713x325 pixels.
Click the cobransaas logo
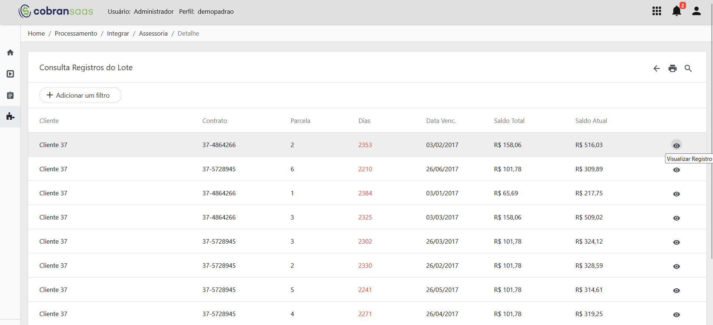56,11
